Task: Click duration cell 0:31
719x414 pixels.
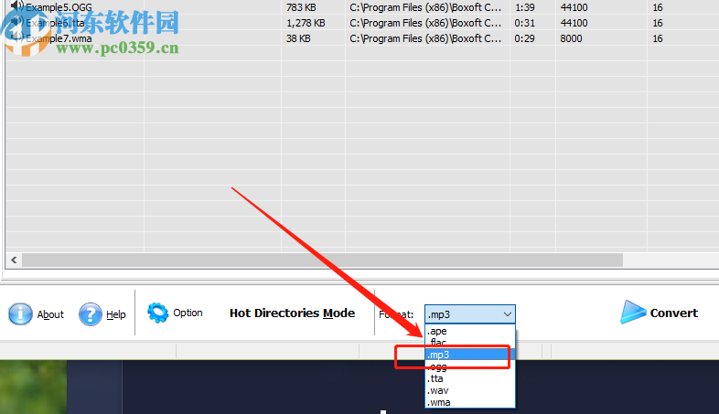Action: point(524,23)
